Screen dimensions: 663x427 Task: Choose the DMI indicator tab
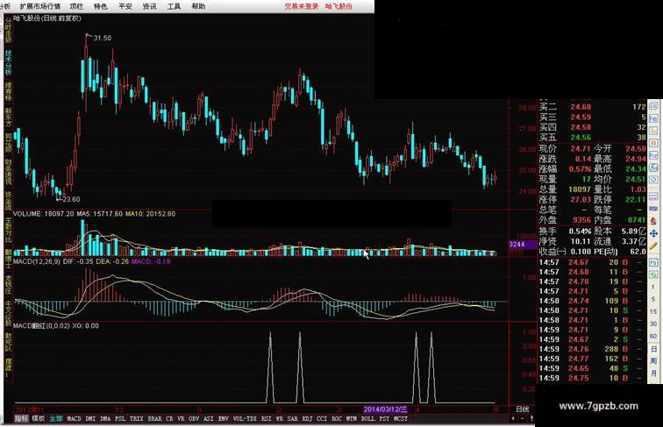[x=90, y=418]
